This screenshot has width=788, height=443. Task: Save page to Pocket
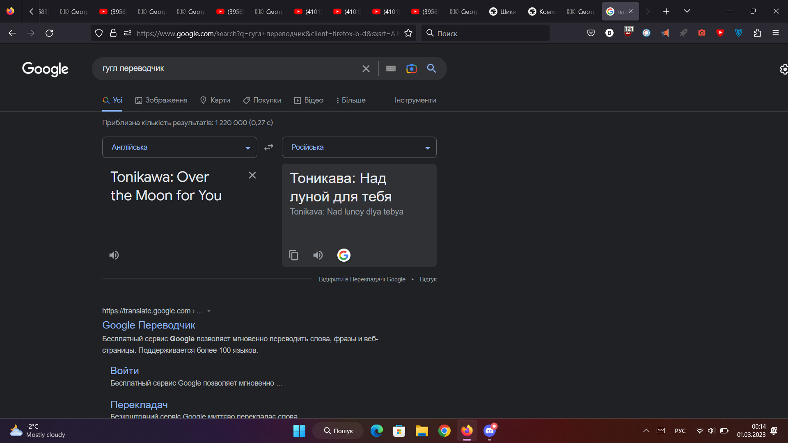pyautogui.click(x=591, y=33)
